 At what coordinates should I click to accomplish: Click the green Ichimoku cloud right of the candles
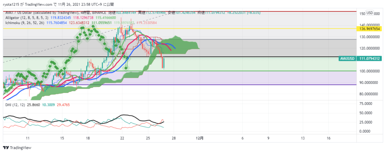tap(185, 44)
